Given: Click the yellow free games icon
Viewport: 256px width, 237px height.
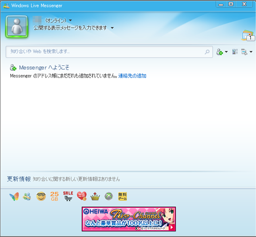Looking at the screenshot, I should [123, 196].
